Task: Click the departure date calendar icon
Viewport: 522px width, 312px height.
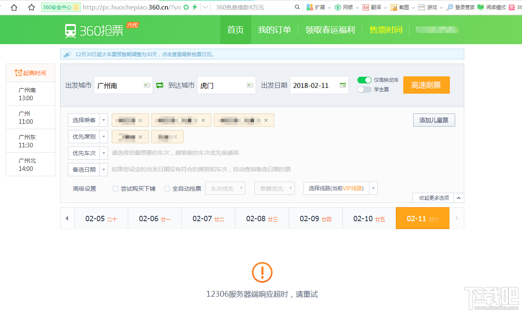Action: pyautogui.click(x=342, y=85)
